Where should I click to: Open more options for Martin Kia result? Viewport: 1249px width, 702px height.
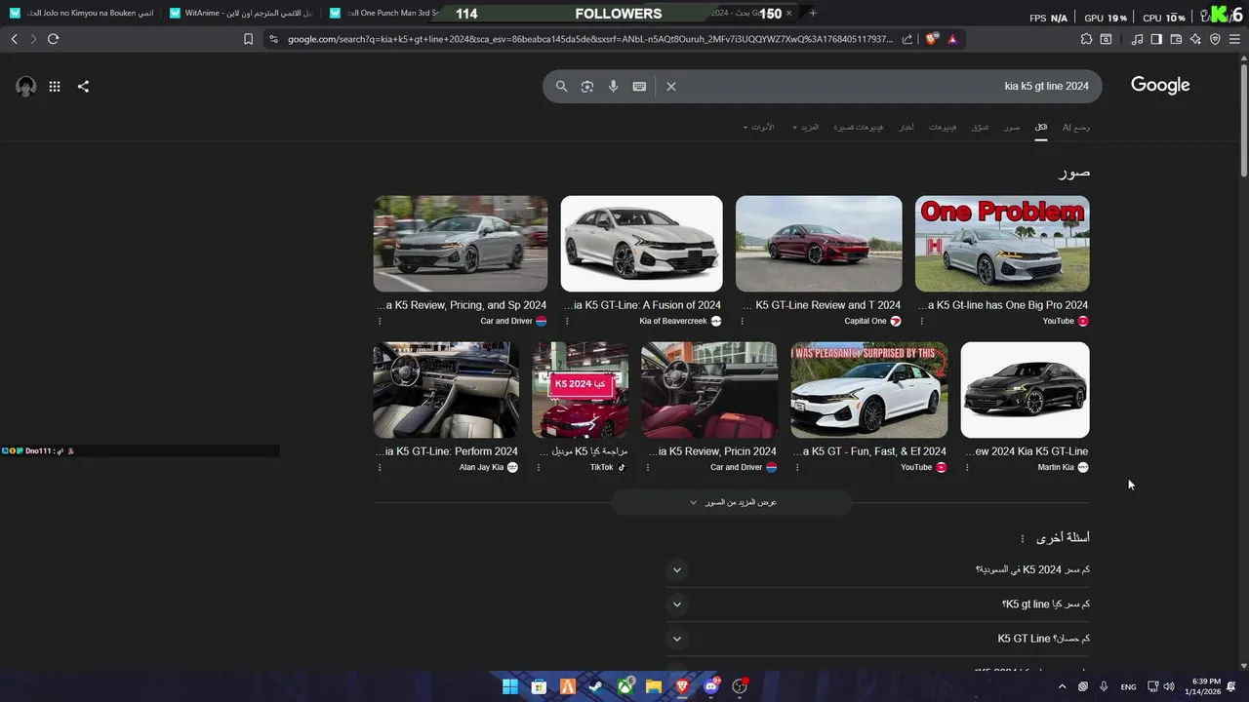967,467
